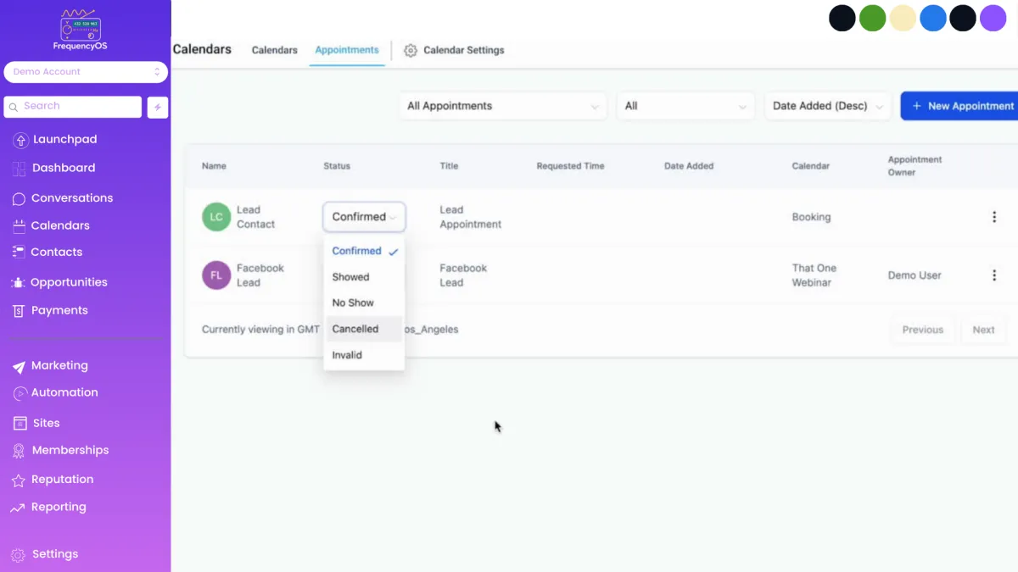
Task: Click the Dashboard grid icon
Action: point(20,169)
